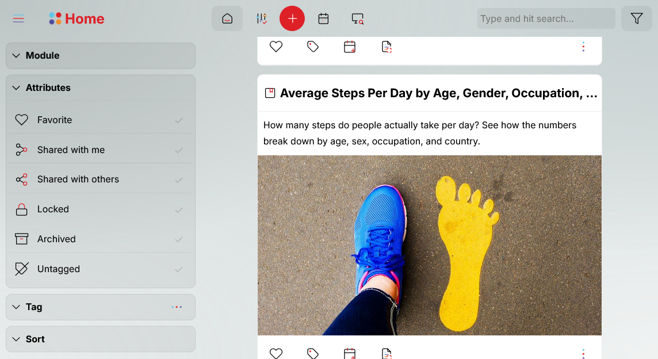Open the sliders settings icon in toolbar
The height and width of the screenshot is (359, 658).
tap(262, 18)
